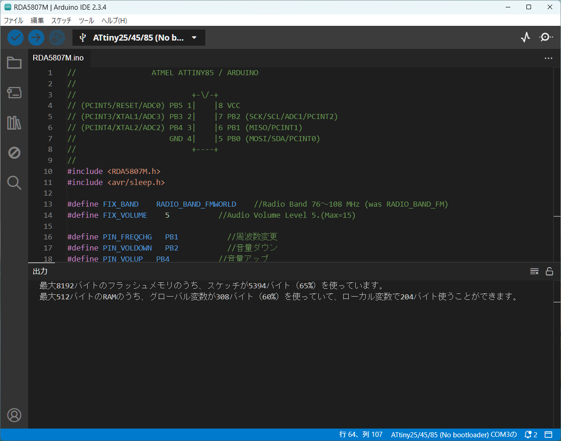Click the Arduino IDE title bar app icon
Viewport: 561px width, 441px height.
pyautogui.click(x=8, y=7)
